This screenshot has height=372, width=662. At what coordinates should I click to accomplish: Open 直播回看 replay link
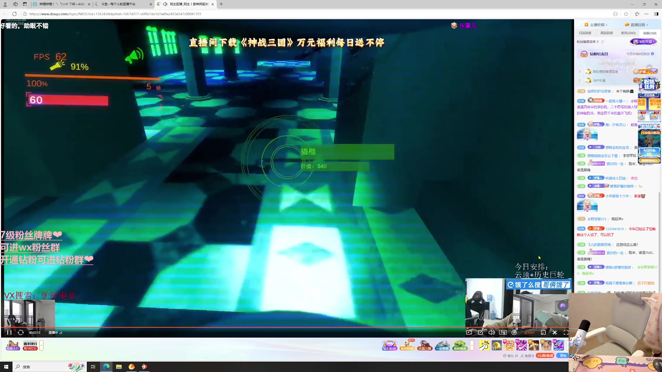(x=636, y=25)
